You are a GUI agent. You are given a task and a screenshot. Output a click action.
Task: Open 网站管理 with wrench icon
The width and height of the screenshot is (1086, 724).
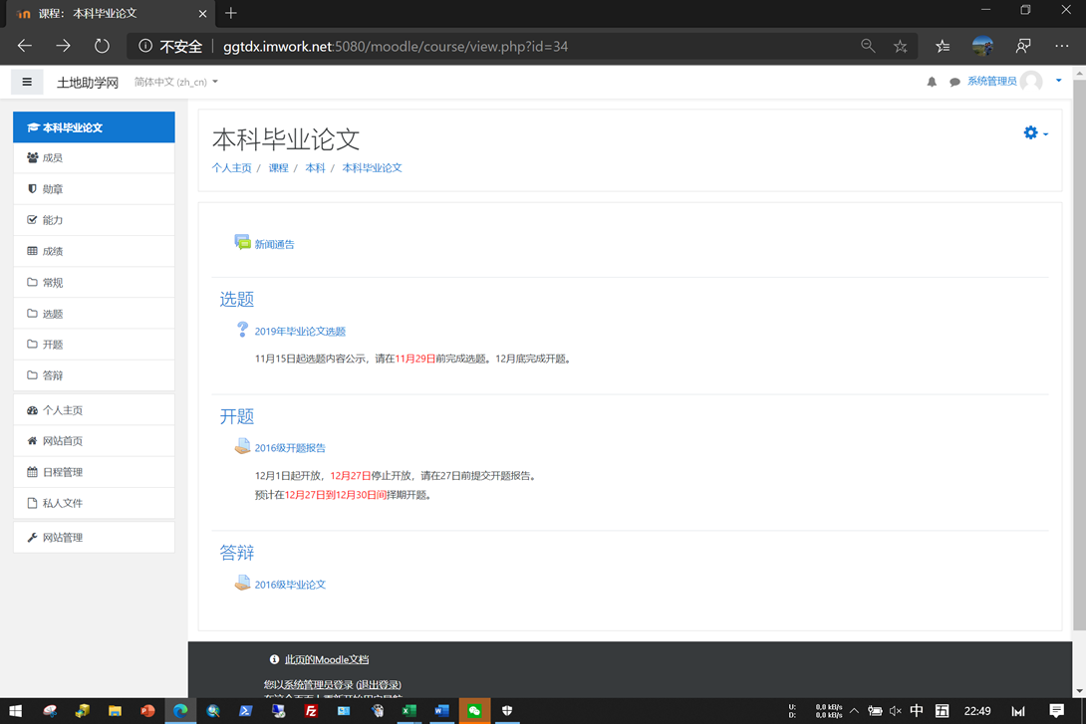click(62, 537)
